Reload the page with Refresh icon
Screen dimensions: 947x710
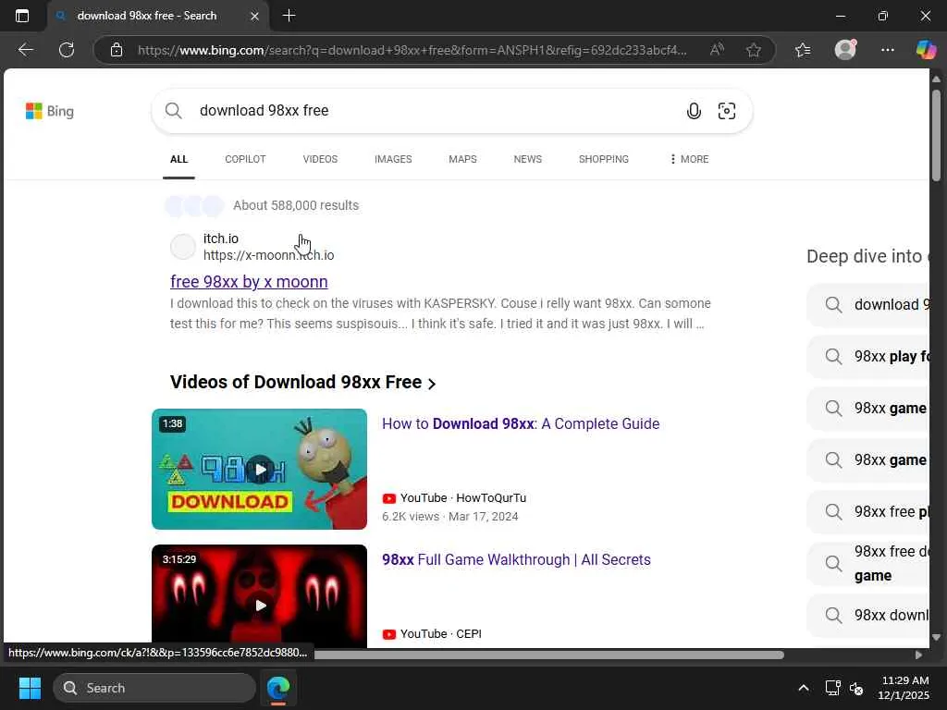67,50
